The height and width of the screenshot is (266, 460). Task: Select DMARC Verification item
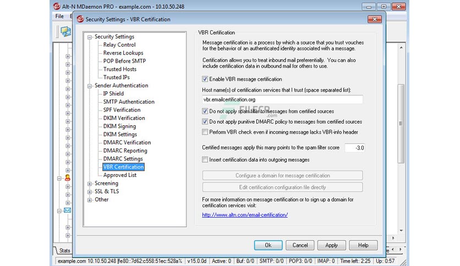tap(127, 143)
